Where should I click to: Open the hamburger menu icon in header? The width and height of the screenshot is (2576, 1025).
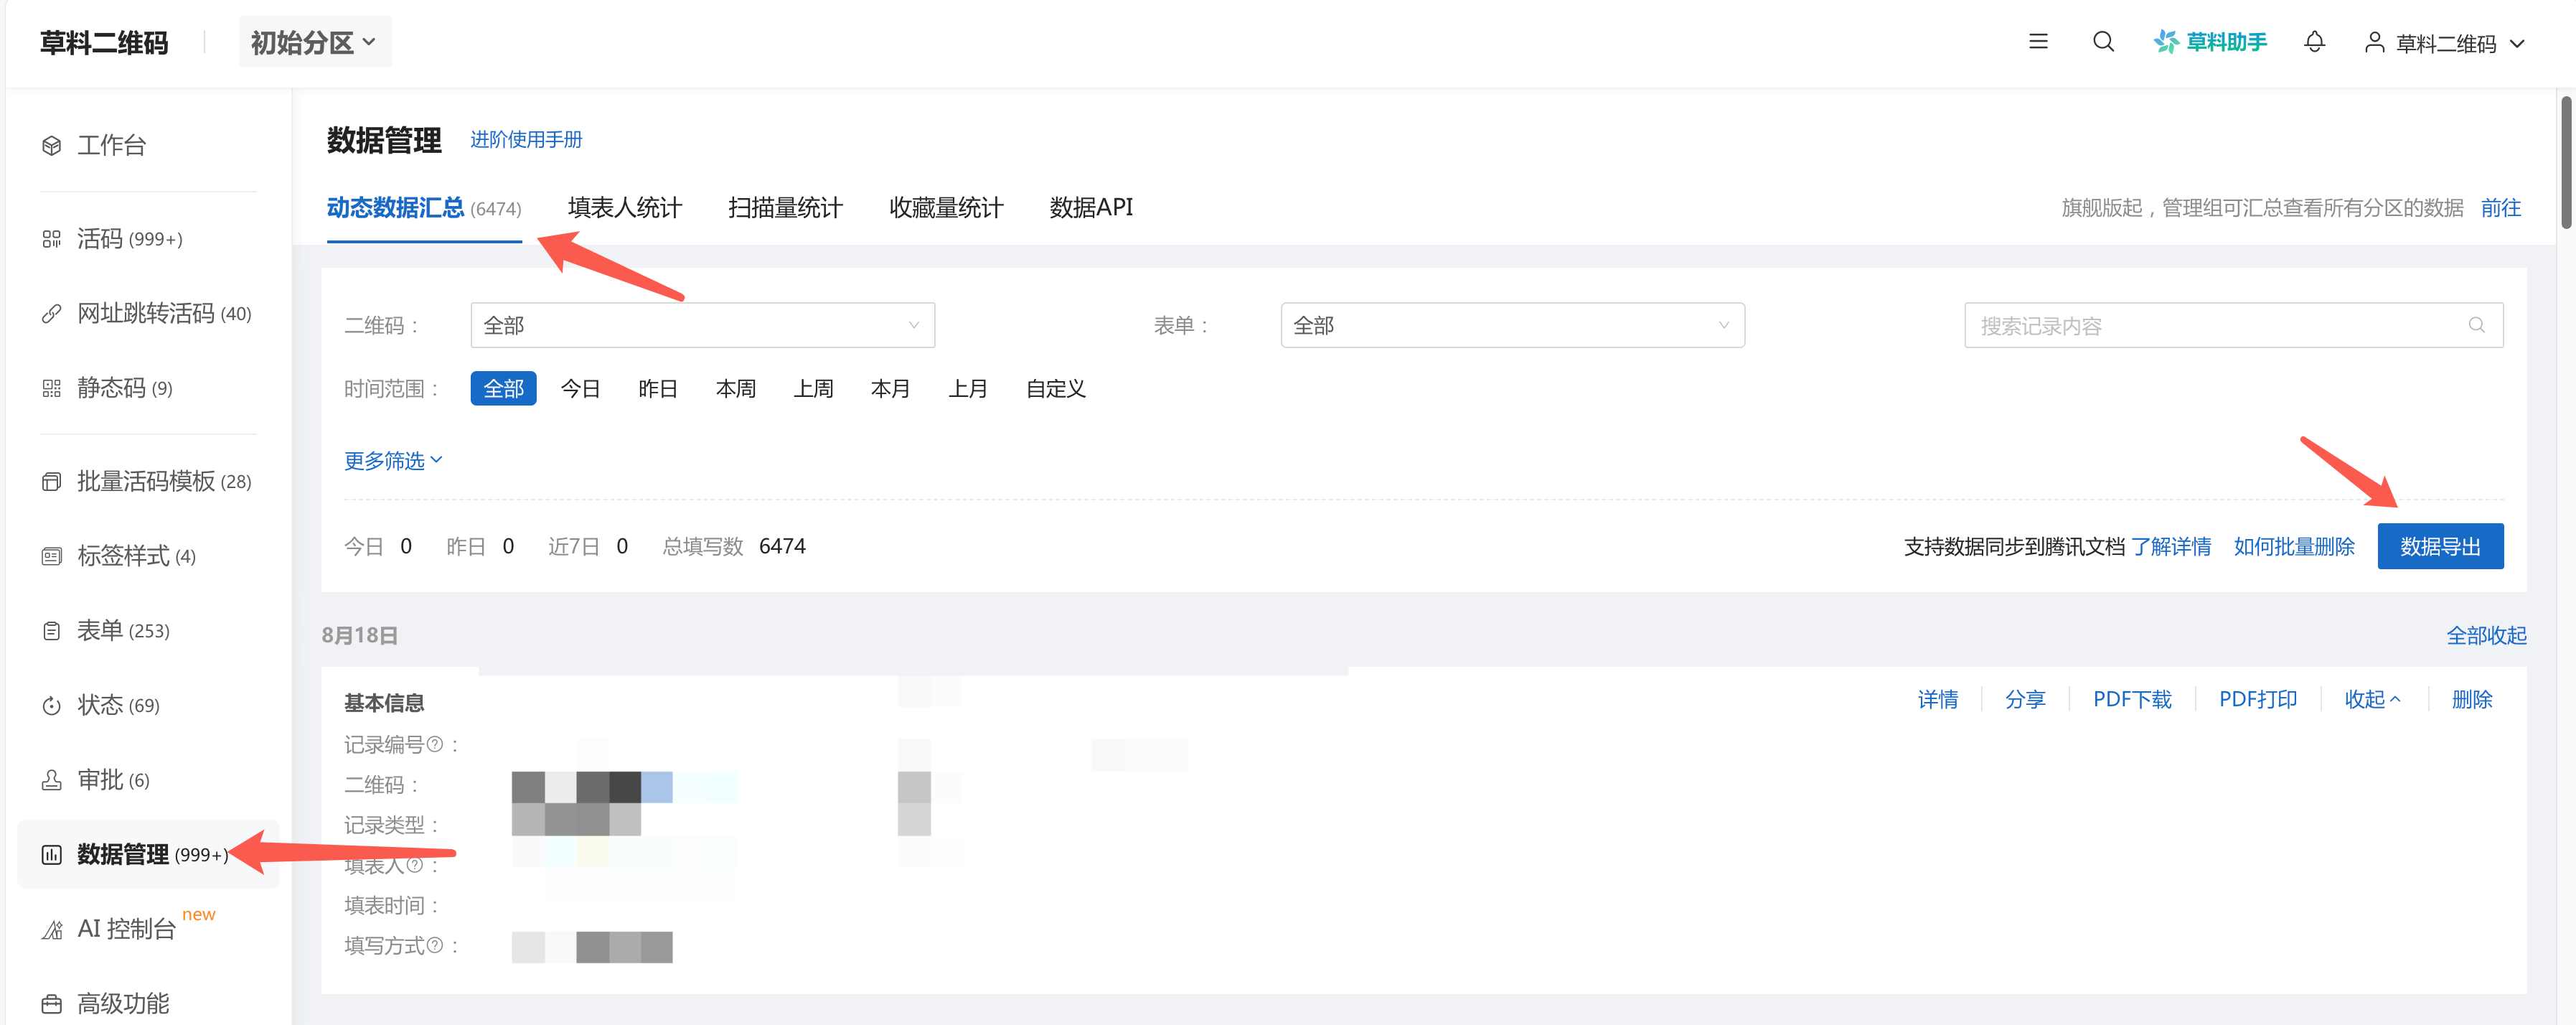2038,41
